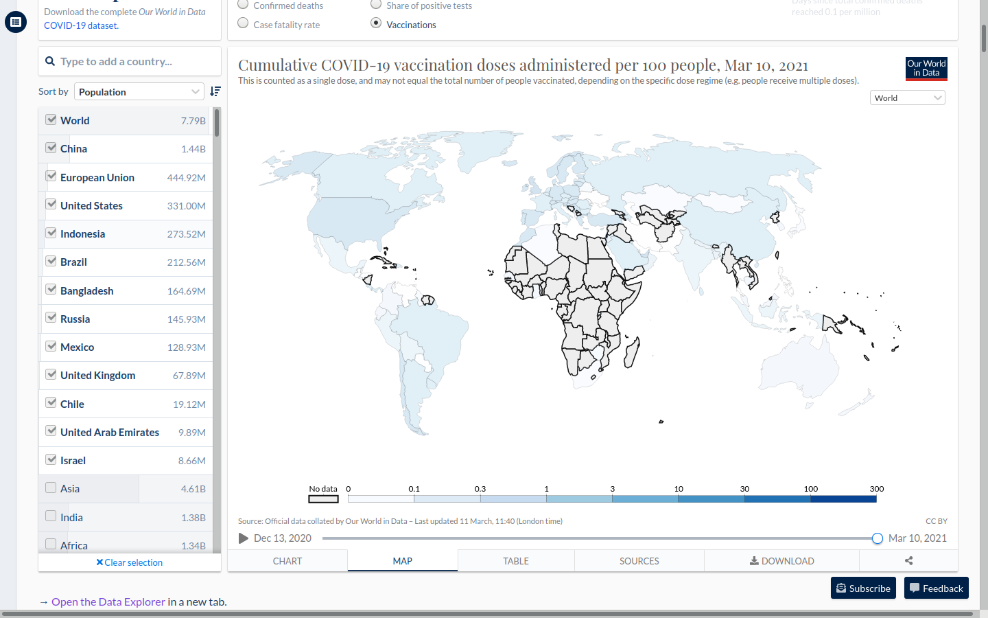Viewport: 988px width, 618px height.
Task: Click the timeline slider handle
Action: pos(877,538)
